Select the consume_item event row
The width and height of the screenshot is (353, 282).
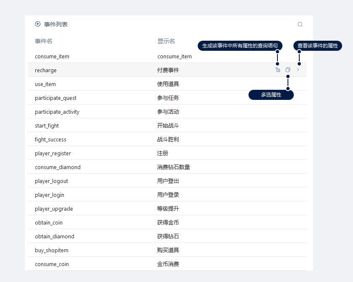coord(52,57)
